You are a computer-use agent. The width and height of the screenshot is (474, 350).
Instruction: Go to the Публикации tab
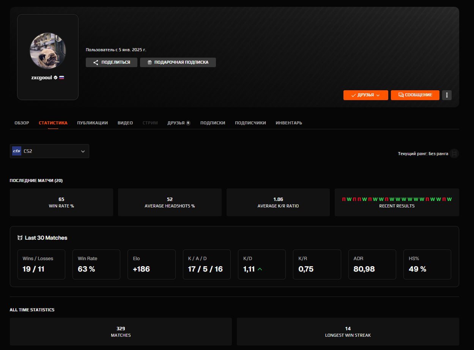92,123
